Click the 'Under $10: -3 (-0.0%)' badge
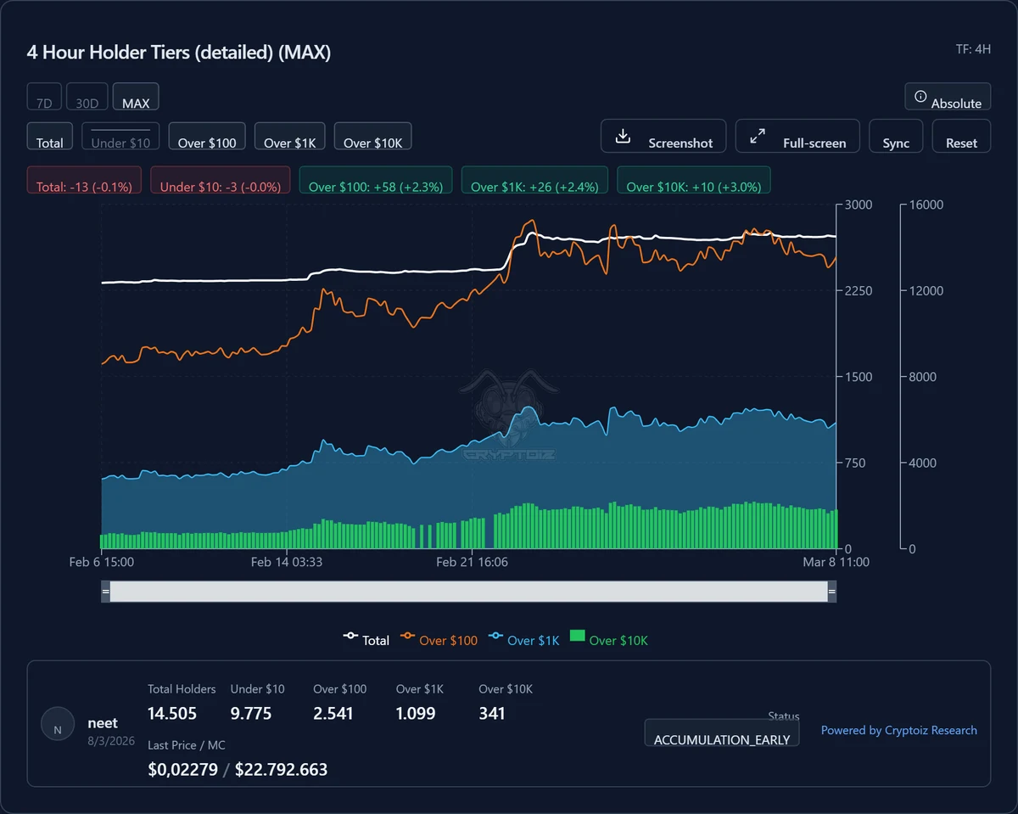 click(221, 180)
